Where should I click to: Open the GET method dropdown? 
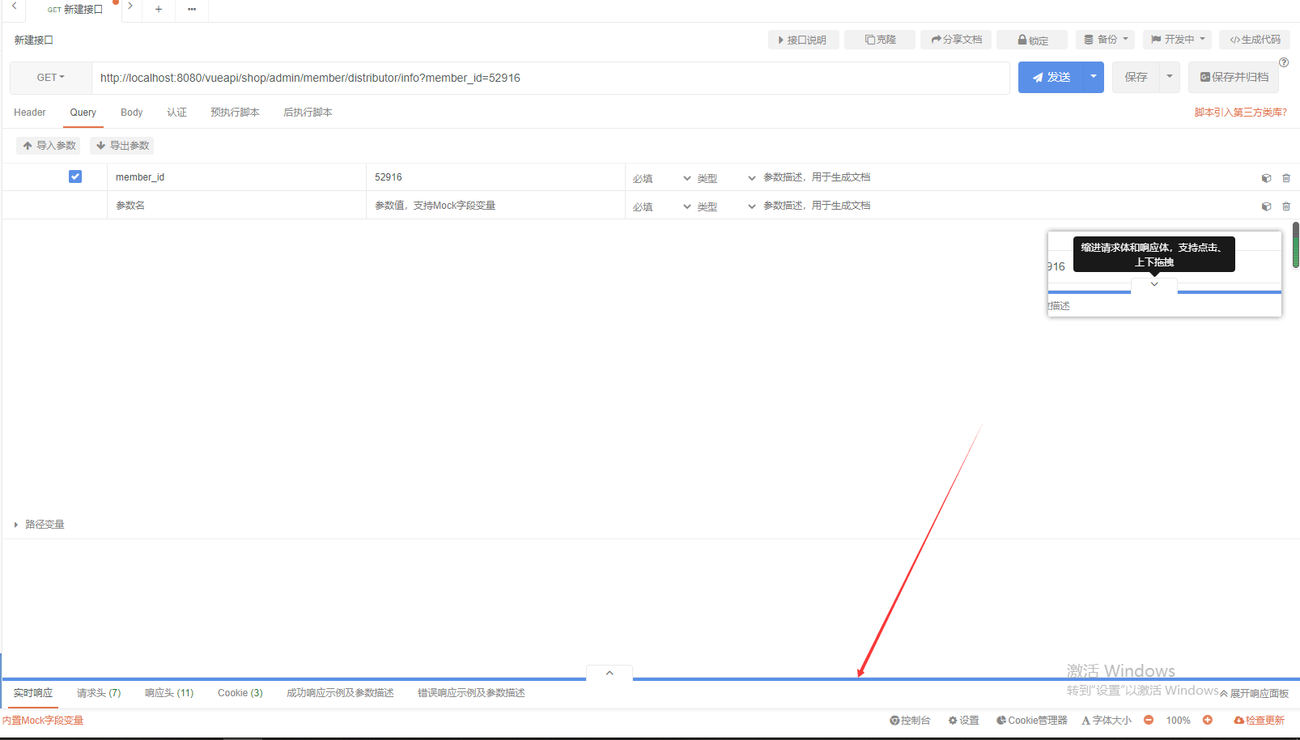coord(51,78)
